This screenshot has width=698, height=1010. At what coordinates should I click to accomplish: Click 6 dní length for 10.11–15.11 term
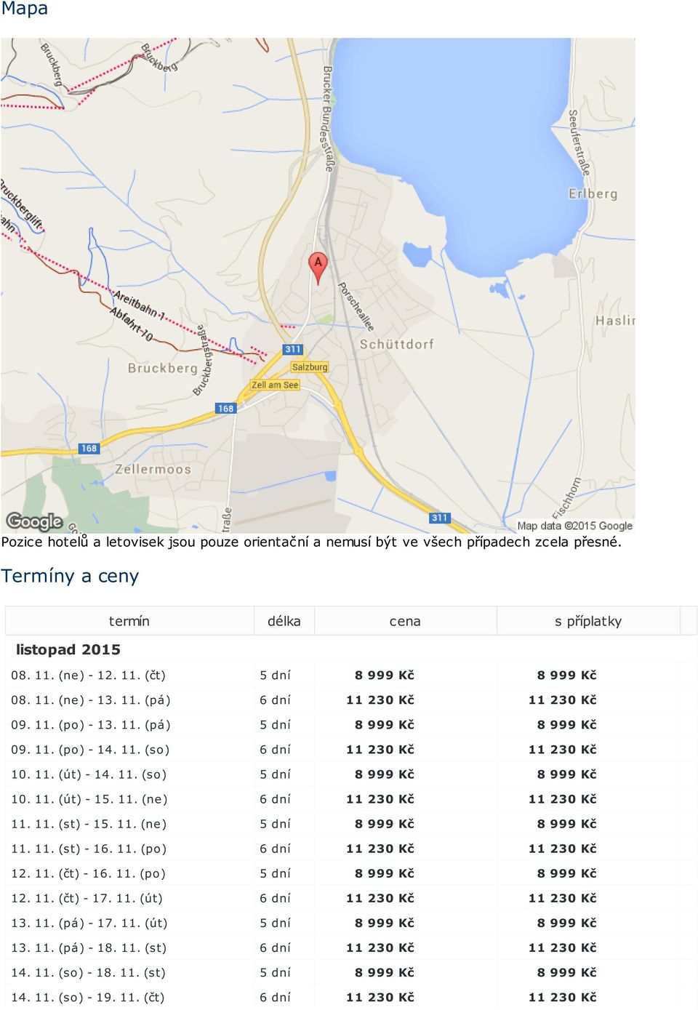click(275, 799)
